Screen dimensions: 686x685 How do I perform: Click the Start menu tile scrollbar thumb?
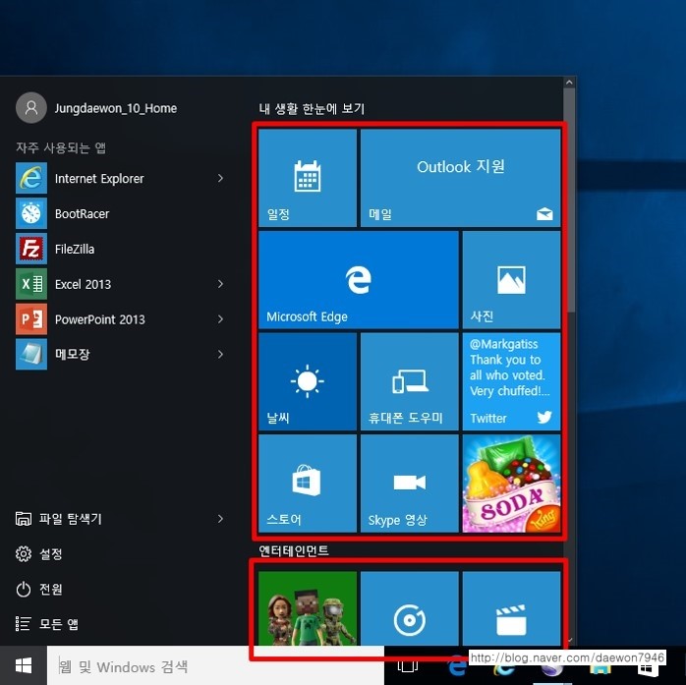pos(569,200)
